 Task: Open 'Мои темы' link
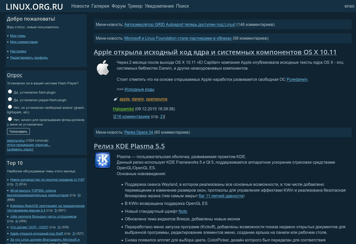18,36
